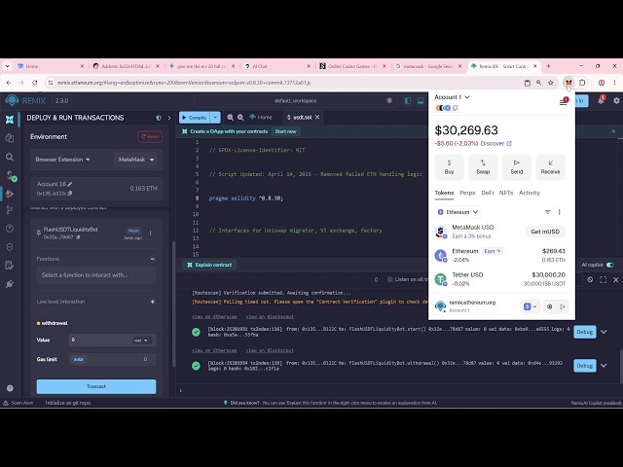Click the Get mUSD button
The height and width of the screenshot is (467, 623).
pyautogui.click(x=545, y=232)
